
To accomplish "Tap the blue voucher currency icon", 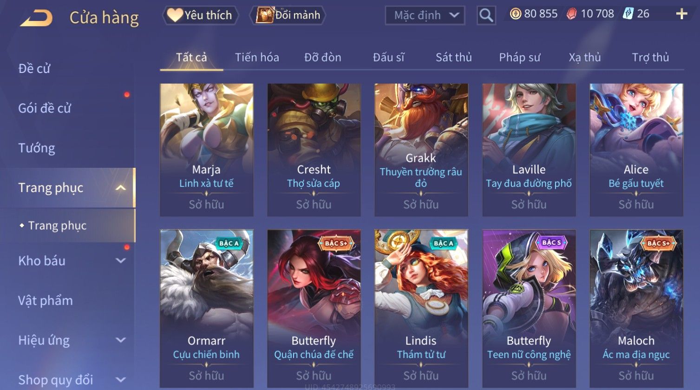I will pyautogui.click(x=628, y=13).
